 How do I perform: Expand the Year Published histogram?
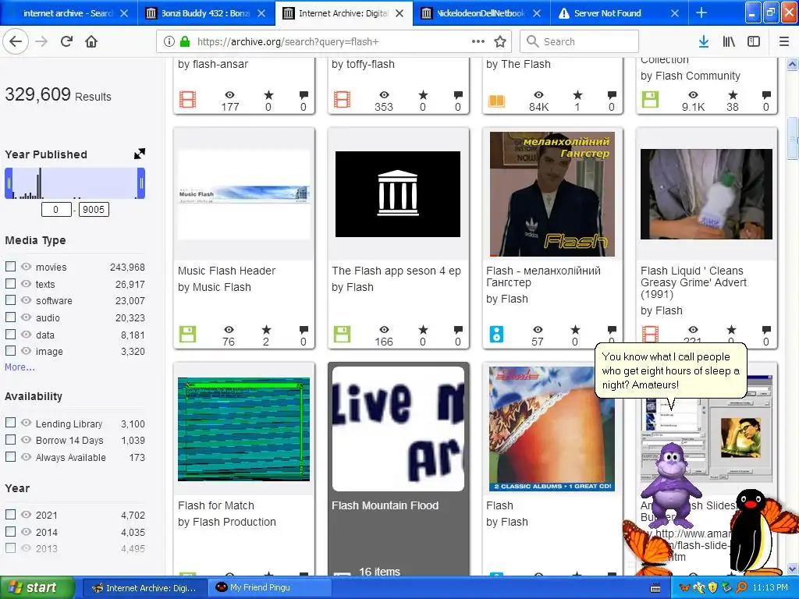click(140, 154)
